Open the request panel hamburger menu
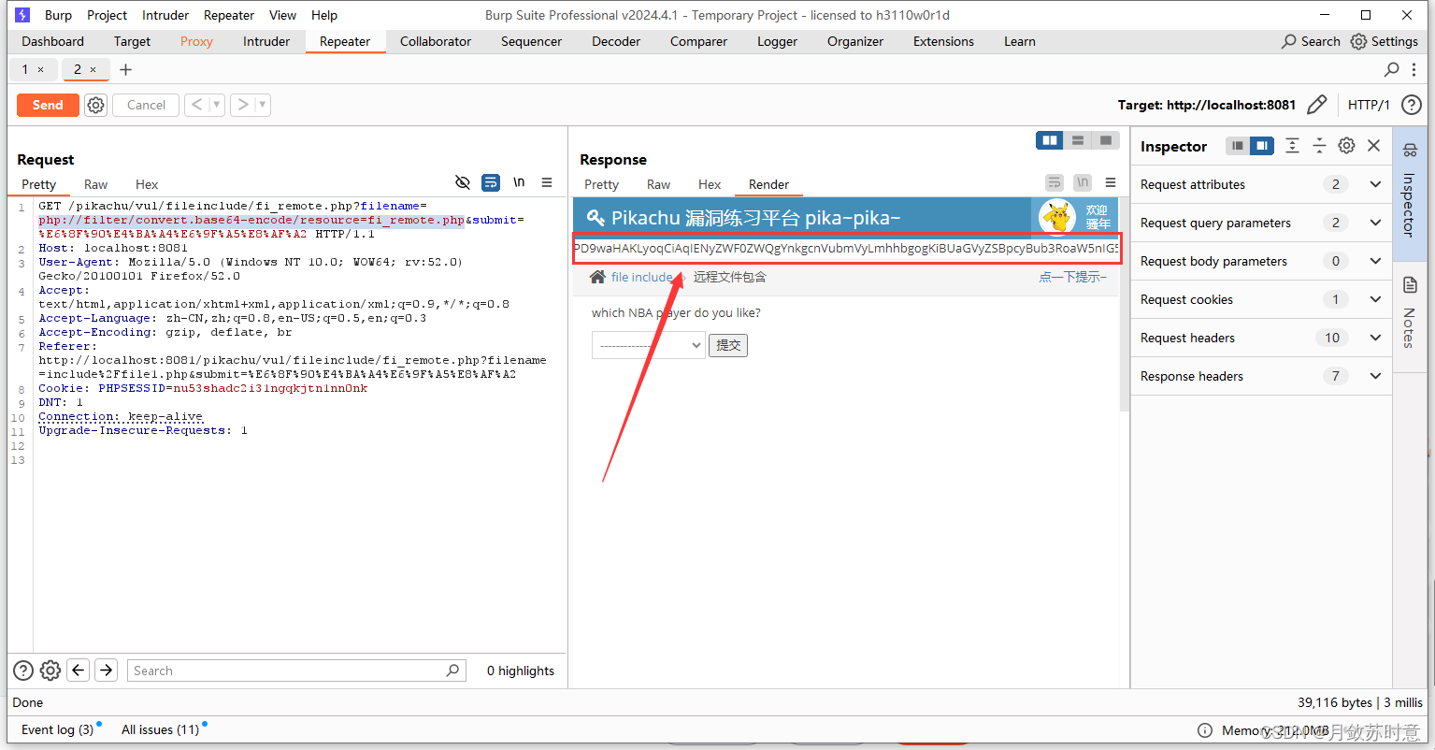The height and width of the screenshot is (750, 1435). coord(547,182)
